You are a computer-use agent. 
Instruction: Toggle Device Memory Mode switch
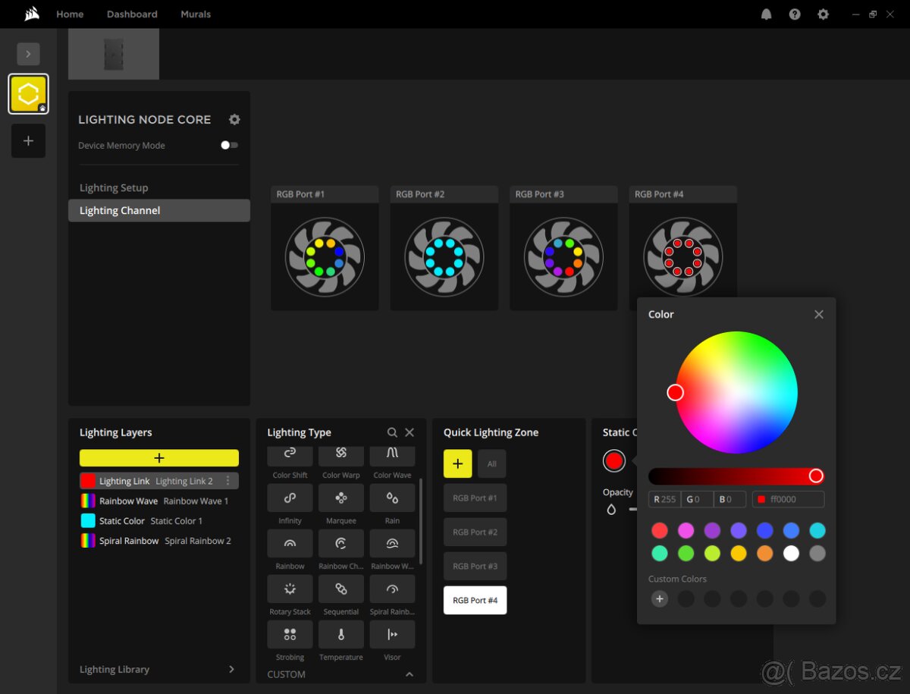pos(229,146)
